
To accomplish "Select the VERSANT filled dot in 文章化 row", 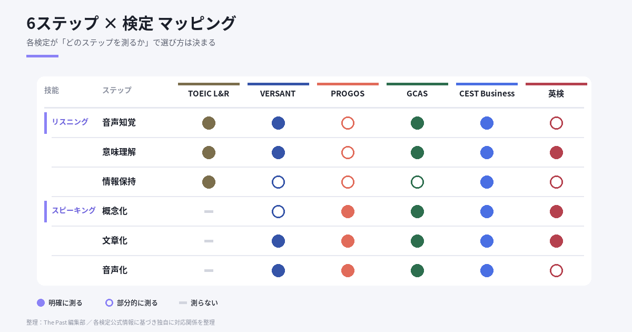I will click(x=278, y=241).
